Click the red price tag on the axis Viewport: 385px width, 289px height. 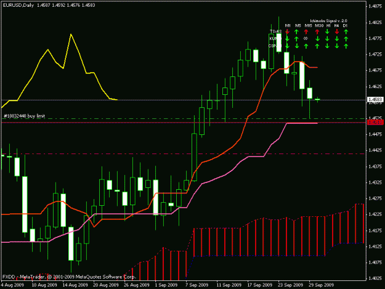375,122
